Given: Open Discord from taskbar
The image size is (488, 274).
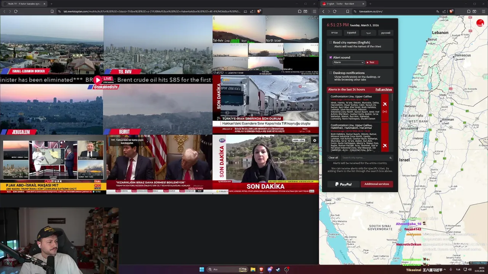Looking at the screenshot, I should (x=270, y=269).
